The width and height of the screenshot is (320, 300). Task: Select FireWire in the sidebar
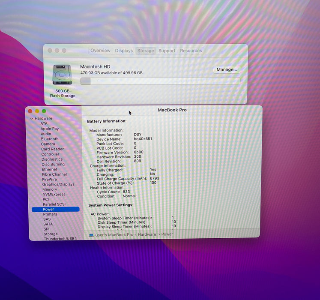click(49, 179)
